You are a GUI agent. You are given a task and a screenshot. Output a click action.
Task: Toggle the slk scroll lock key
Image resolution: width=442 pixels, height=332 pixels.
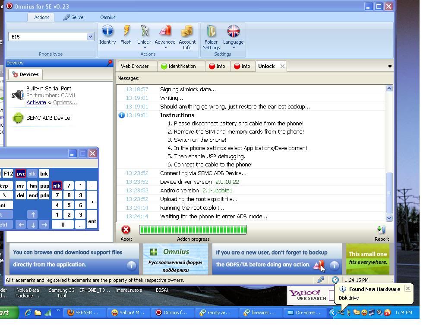[32, 173]
